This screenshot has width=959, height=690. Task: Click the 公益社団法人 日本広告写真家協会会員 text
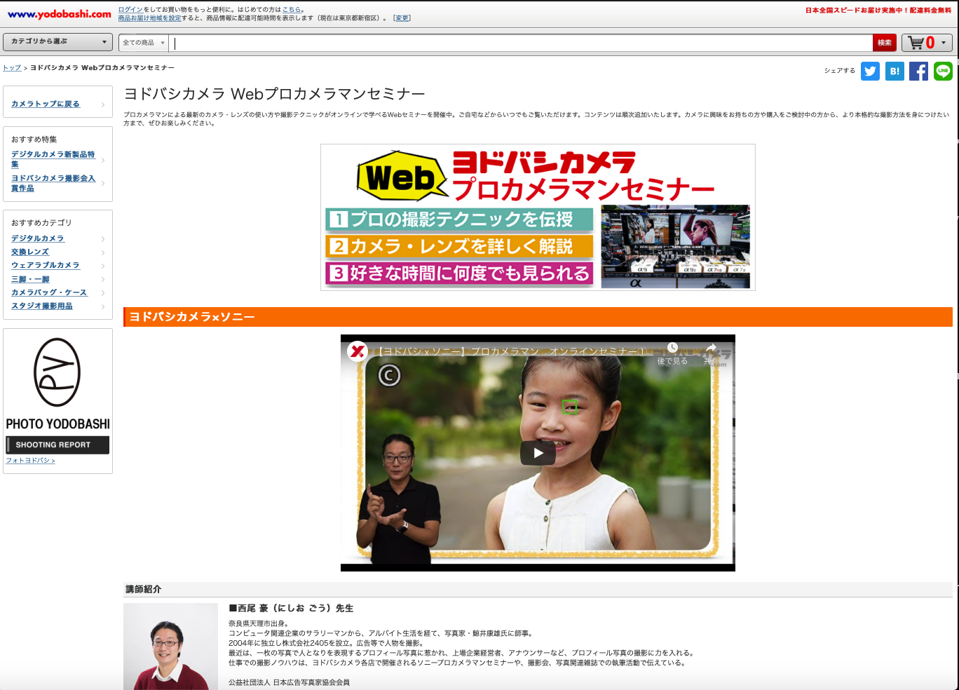[289, 682]
